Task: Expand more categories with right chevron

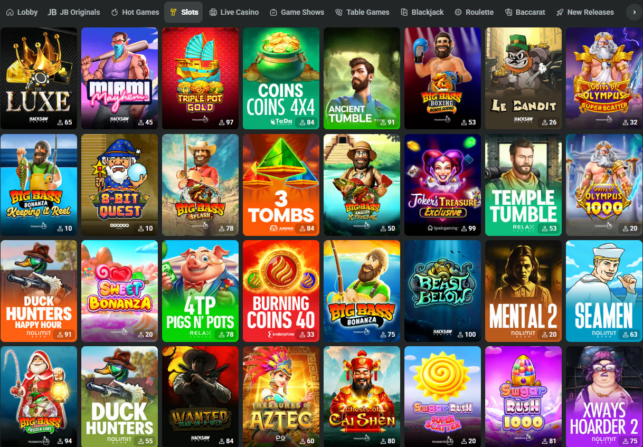Action: [x=634, y=12]
